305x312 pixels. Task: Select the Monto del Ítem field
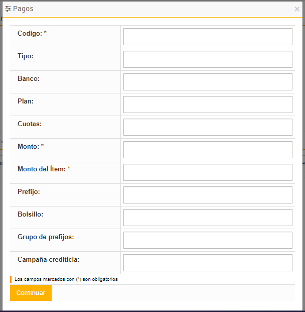(x=208, y=172)
